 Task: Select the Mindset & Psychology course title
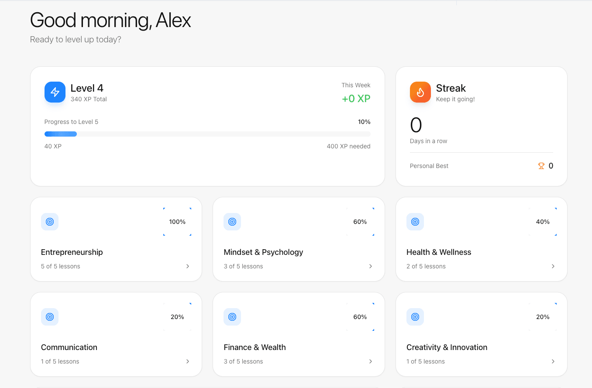pyautogui.click(x=263, y=252)
